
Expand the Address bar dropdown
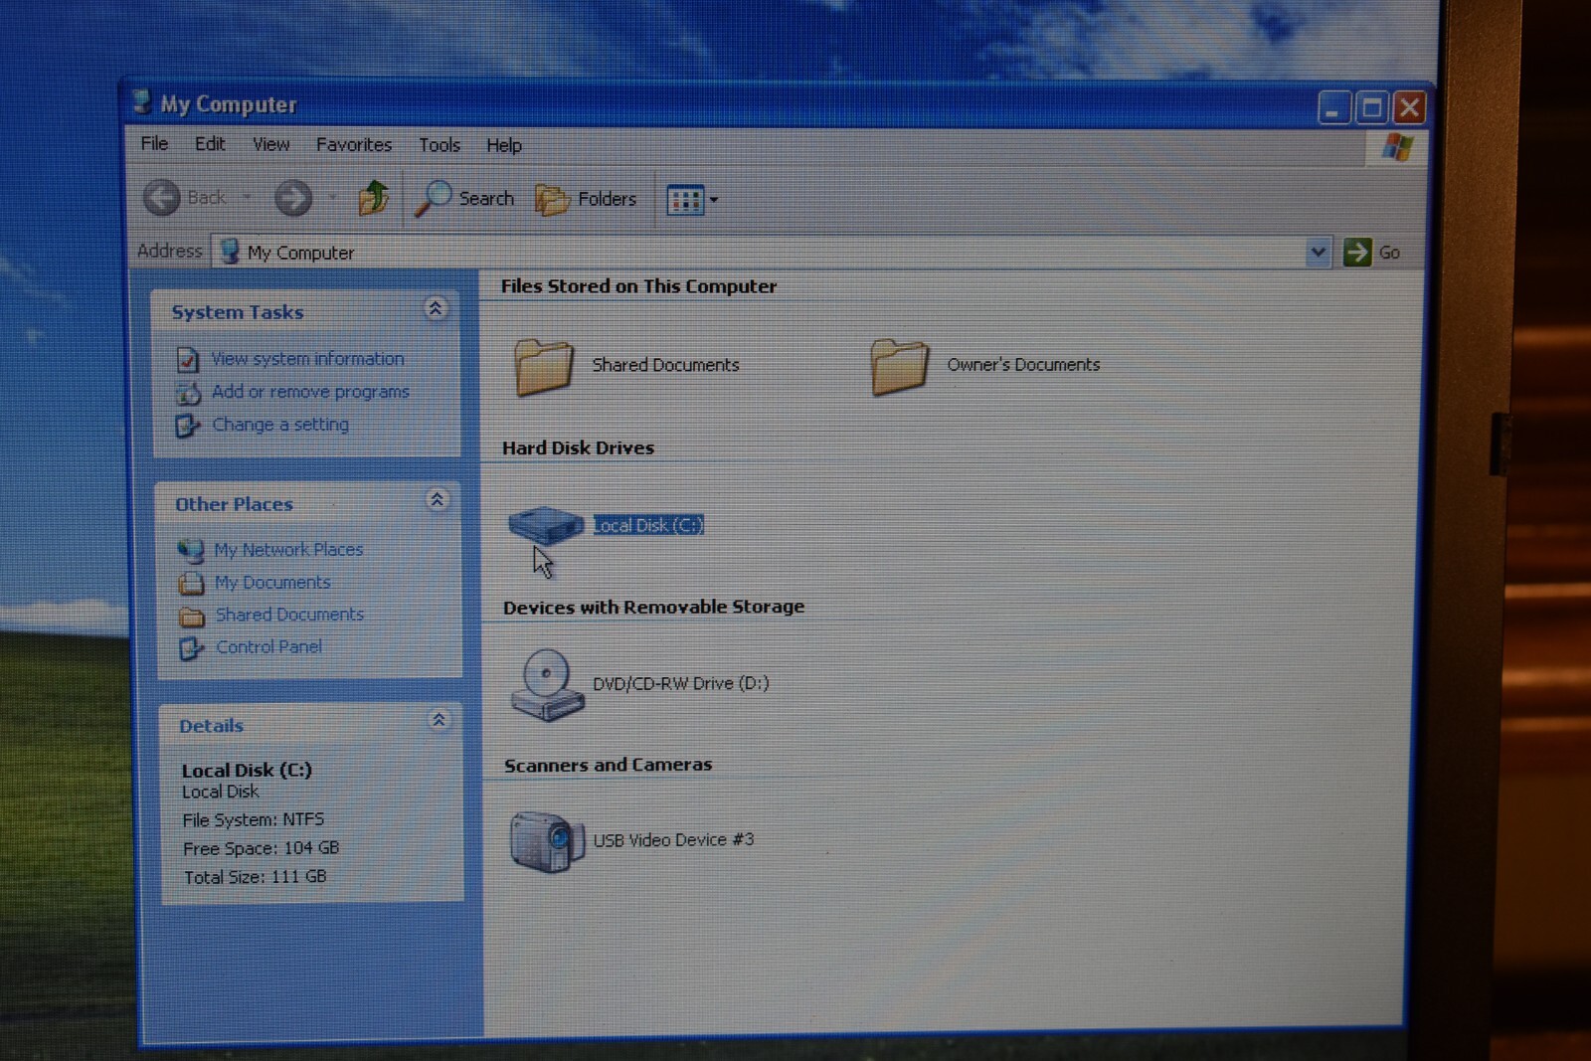(x=1318, y=252)
